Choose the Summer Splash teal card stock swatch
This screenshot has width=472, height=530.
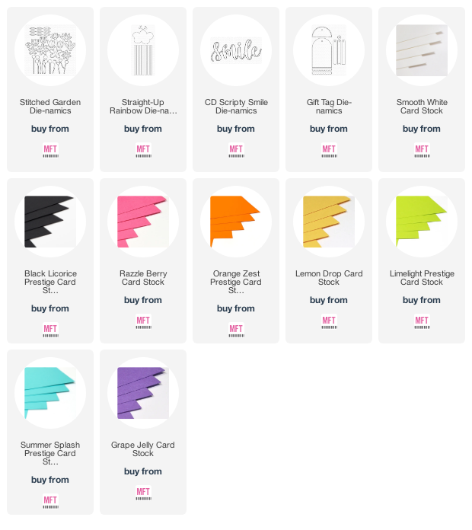[50, 393]
